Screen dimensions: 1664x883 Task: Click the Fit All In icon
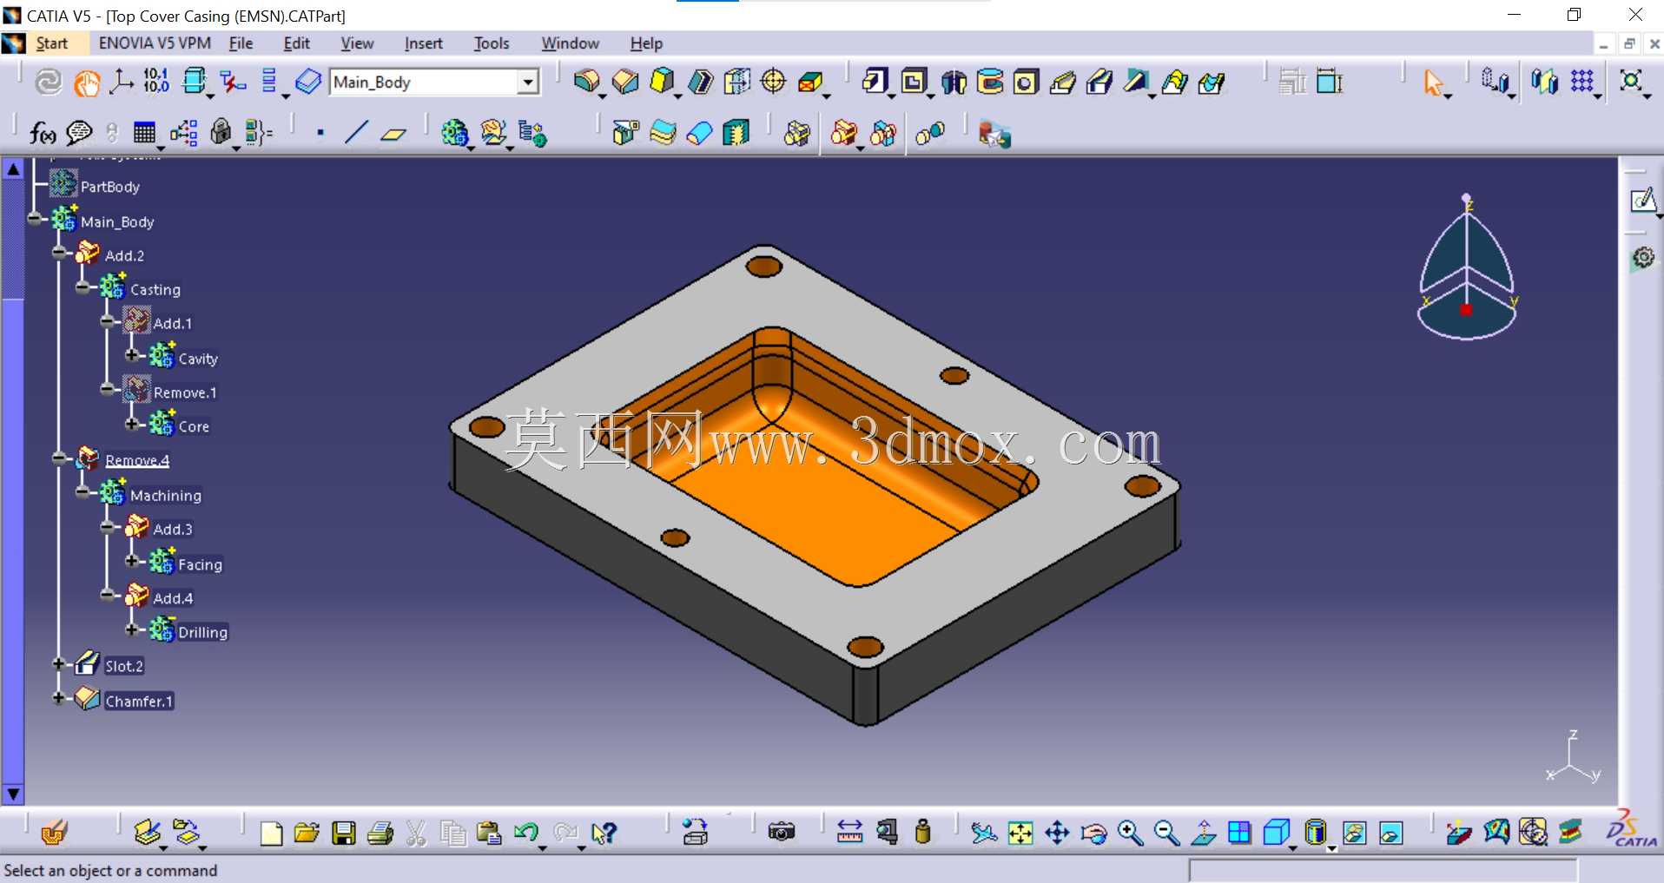1020,834
